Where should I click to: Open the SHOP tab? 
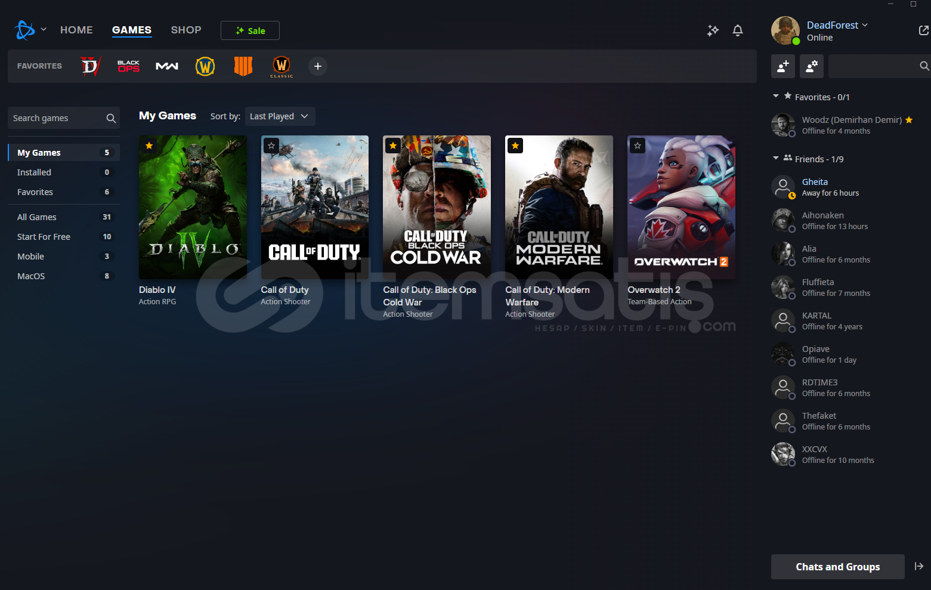[x=186, y=30]
